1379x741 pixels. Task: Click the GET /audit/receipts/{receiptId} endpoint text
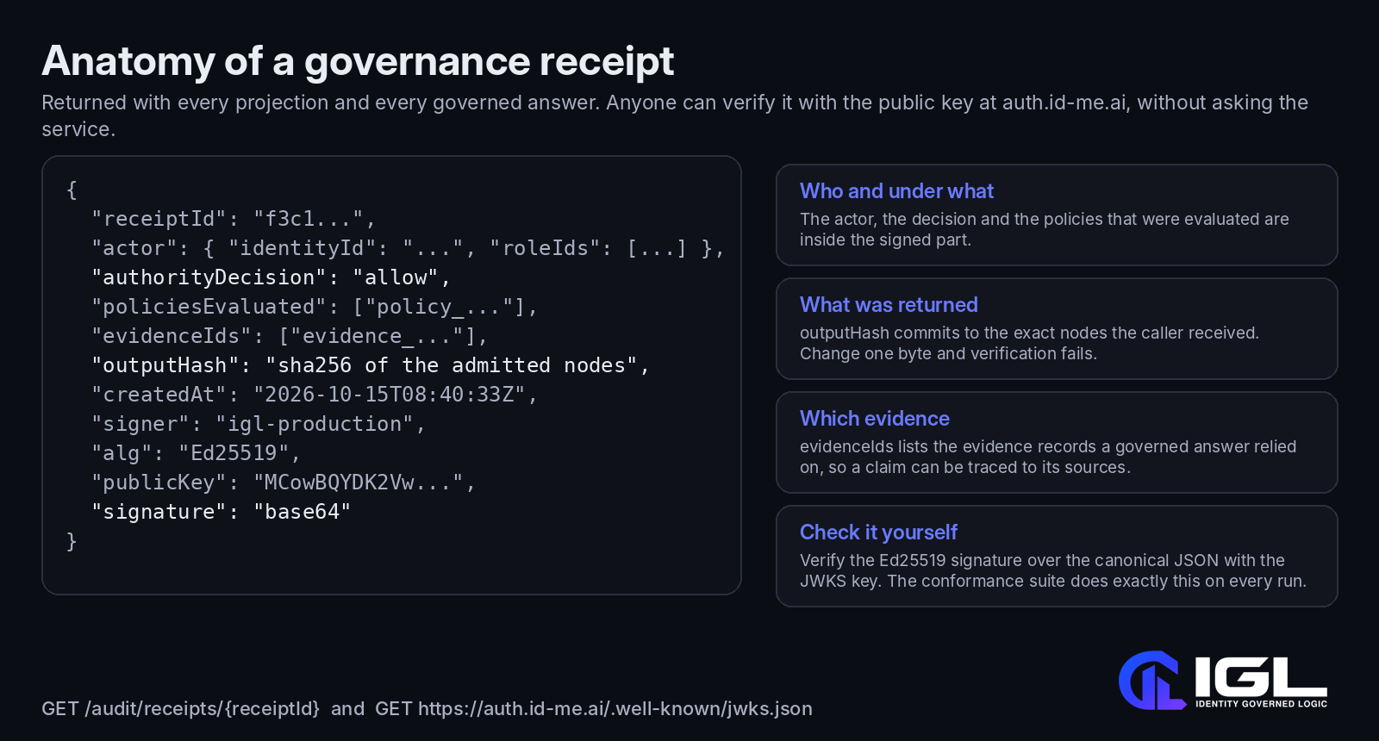point(180,708)
